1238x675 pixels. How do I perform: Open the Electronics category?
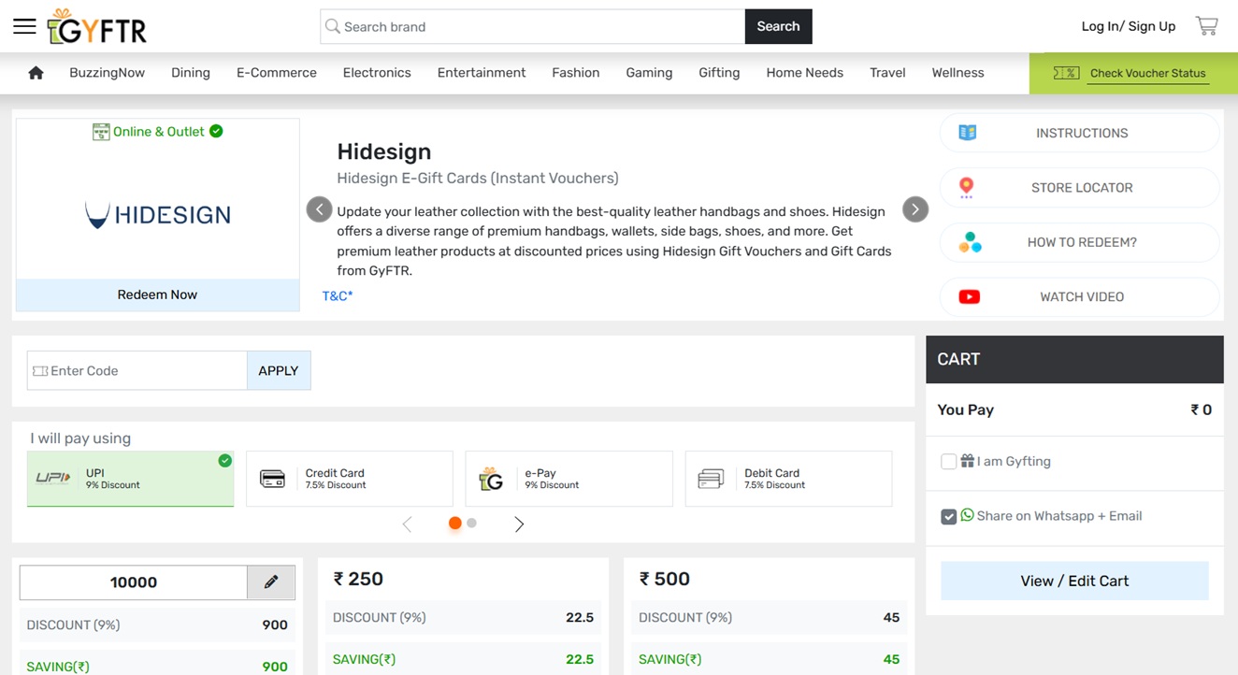click(x=377, y=73)
